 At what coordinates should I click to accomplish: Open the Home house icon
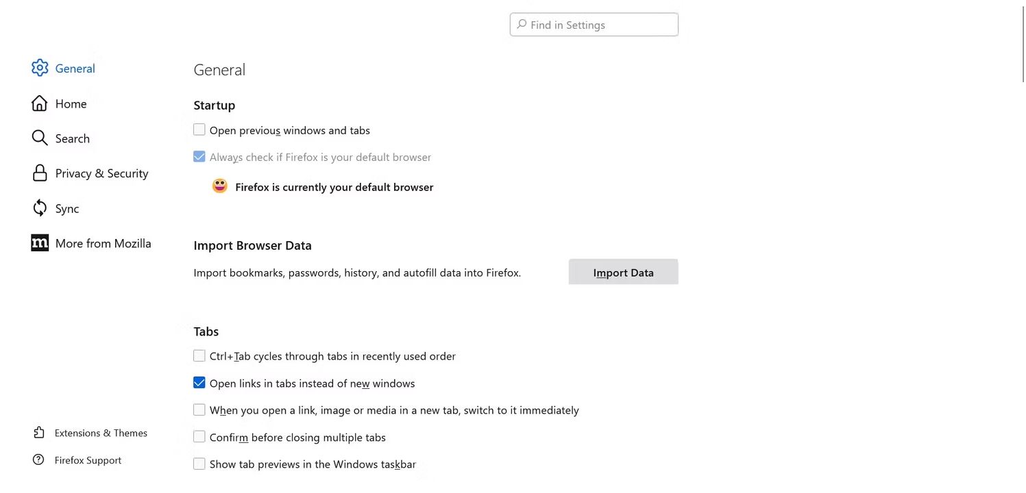(x=40, y=103)
